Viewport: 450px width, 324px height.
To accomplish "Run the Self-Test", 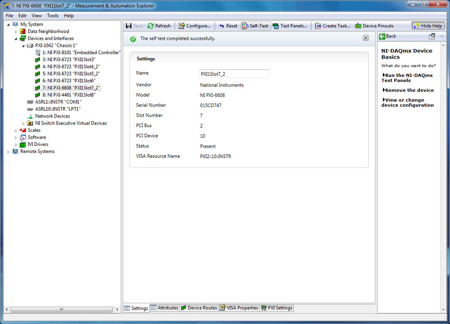I will 256,26.
